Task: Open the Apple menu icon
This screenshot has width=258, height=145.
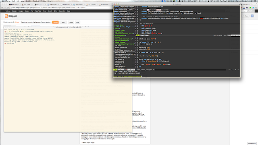Action: [x=3, y=1]
